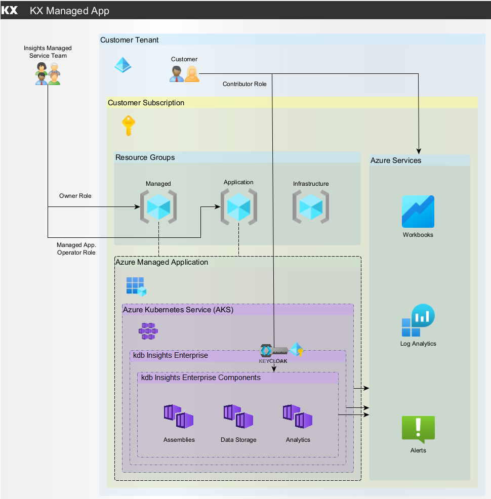Select the AKS cluster hexagon icon
491x499 pixels.
(148, 331)
